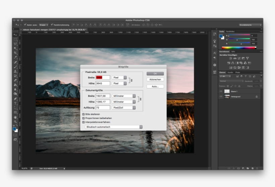Screen dimensions: 275x187
Task: Uncheck Stile skalieren checkbox
Action: [84, 114]
